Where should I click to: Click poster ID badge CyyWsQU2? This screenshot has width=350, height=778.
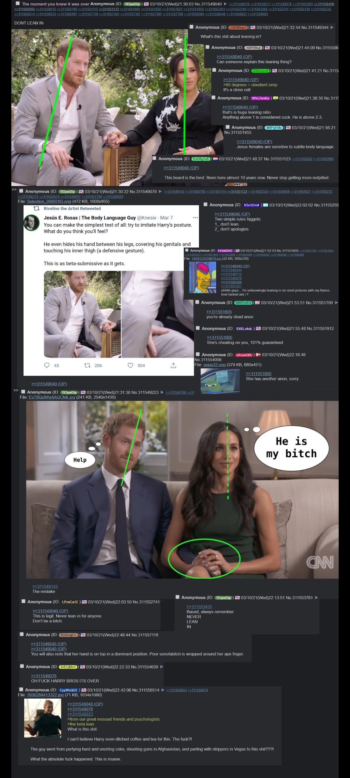click(x=68, y=690)
